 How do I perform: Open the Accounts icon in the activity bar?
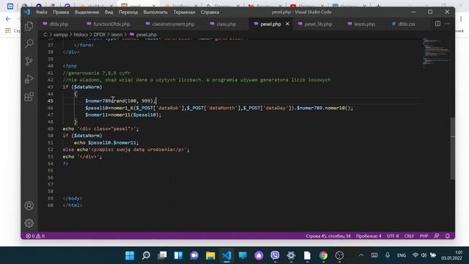(x=29, y=205)
